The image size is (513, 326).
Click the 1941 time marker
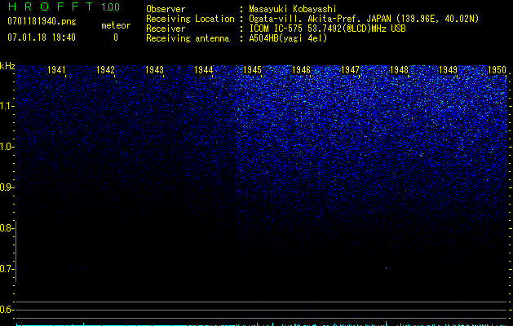[56, 70]
